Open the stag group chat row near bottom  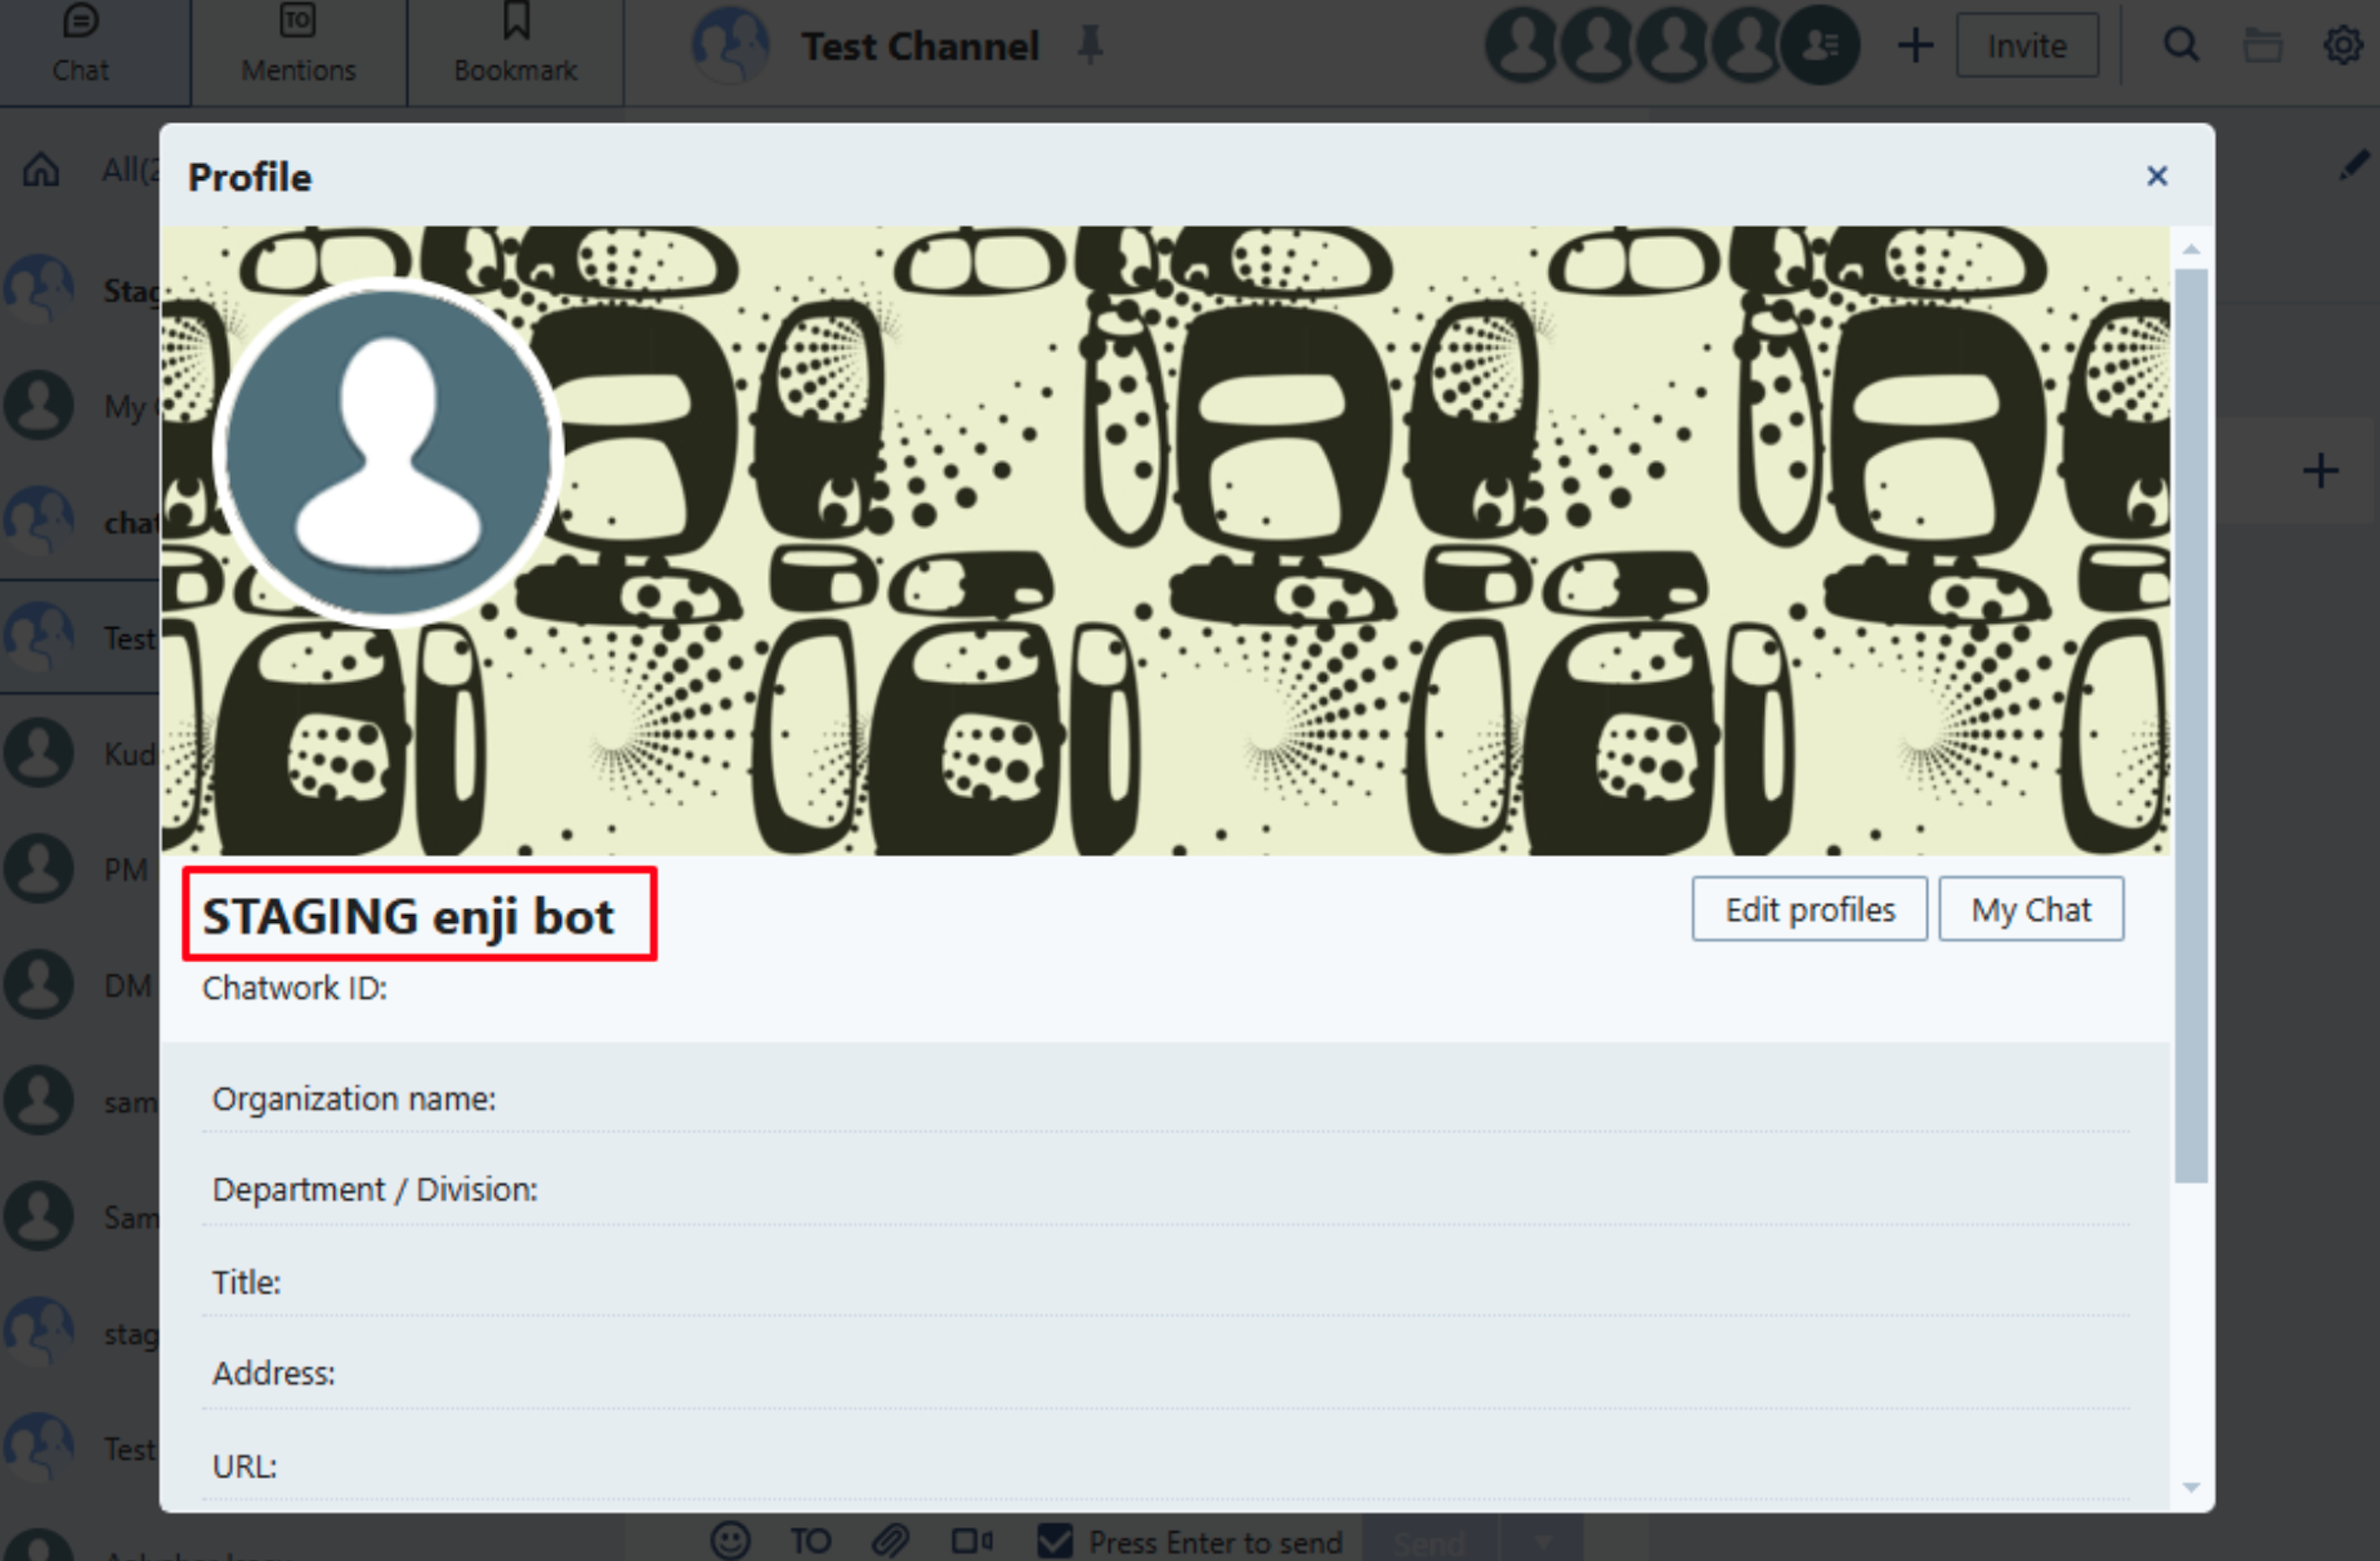pos(80,1333)
